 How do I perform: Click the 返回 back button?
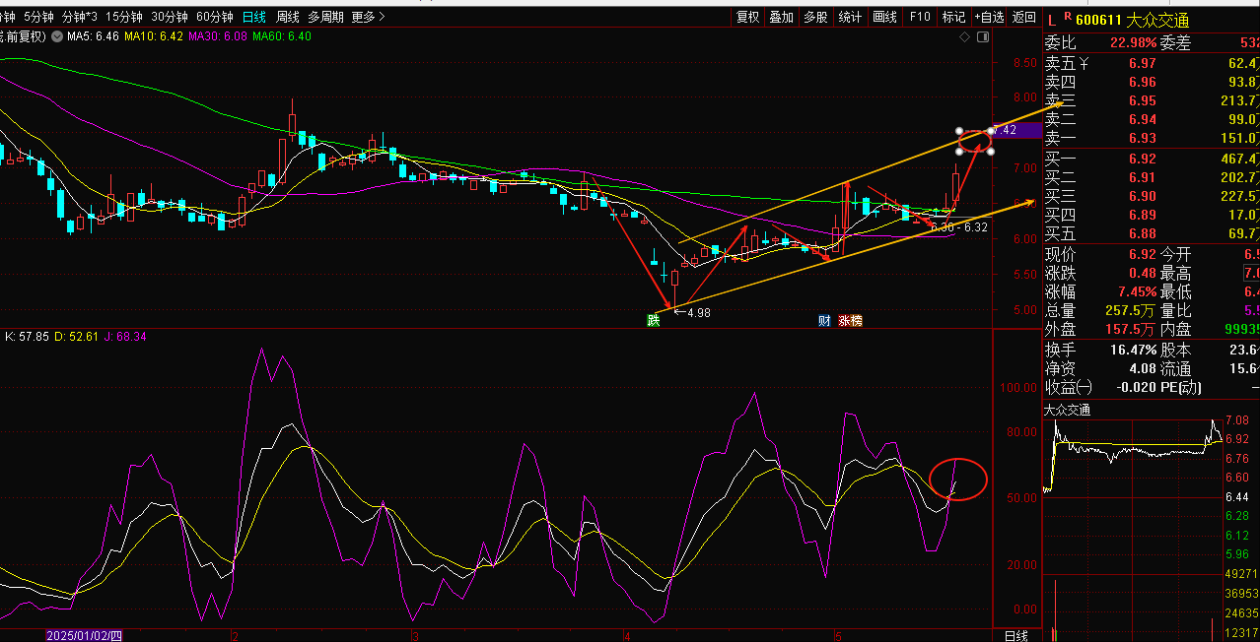pos(1023,17)
